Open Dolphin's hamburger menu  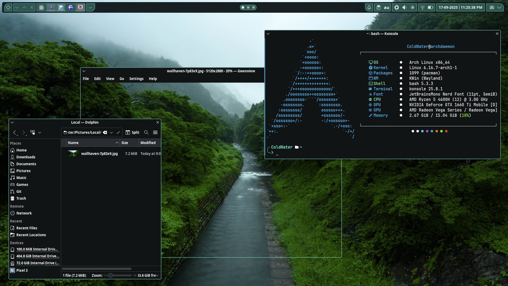155,132
